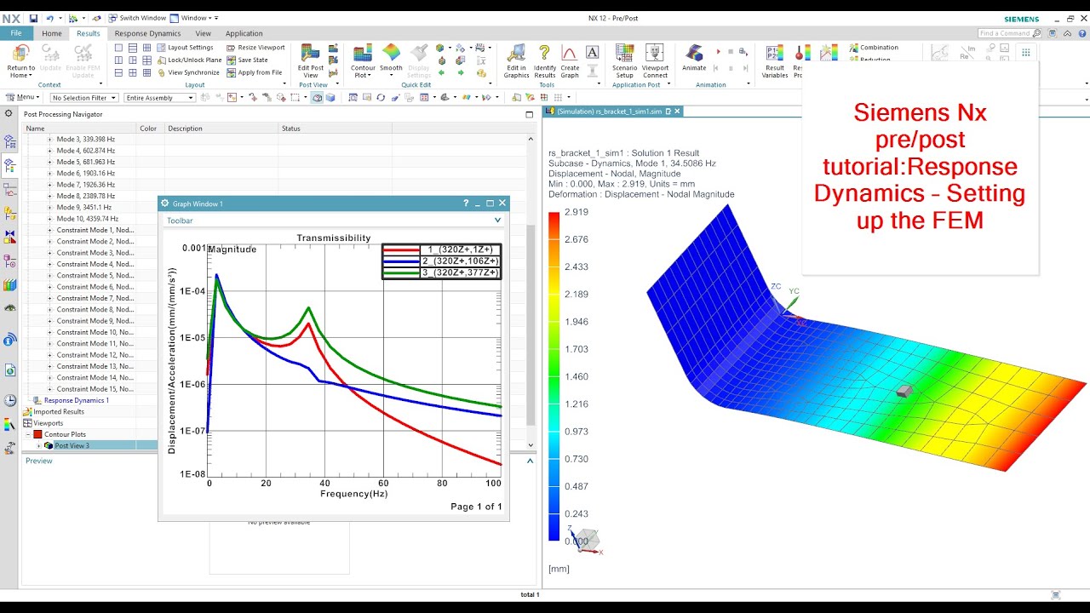The width and height of the screenshot is (1090, 613).
Task: Expand the Graph Window Toolbar chevron
Action: (x=498, y=221)
